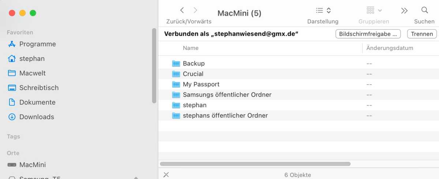
Task: Minimize the window with the yellow button
Action: tap(22, 13)
